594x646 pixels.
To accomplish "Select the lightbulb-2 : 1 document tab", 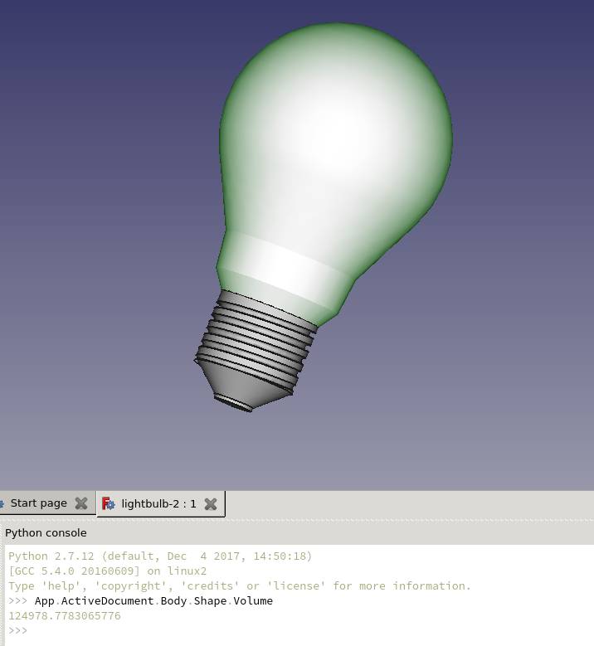I will coord(158,503).
